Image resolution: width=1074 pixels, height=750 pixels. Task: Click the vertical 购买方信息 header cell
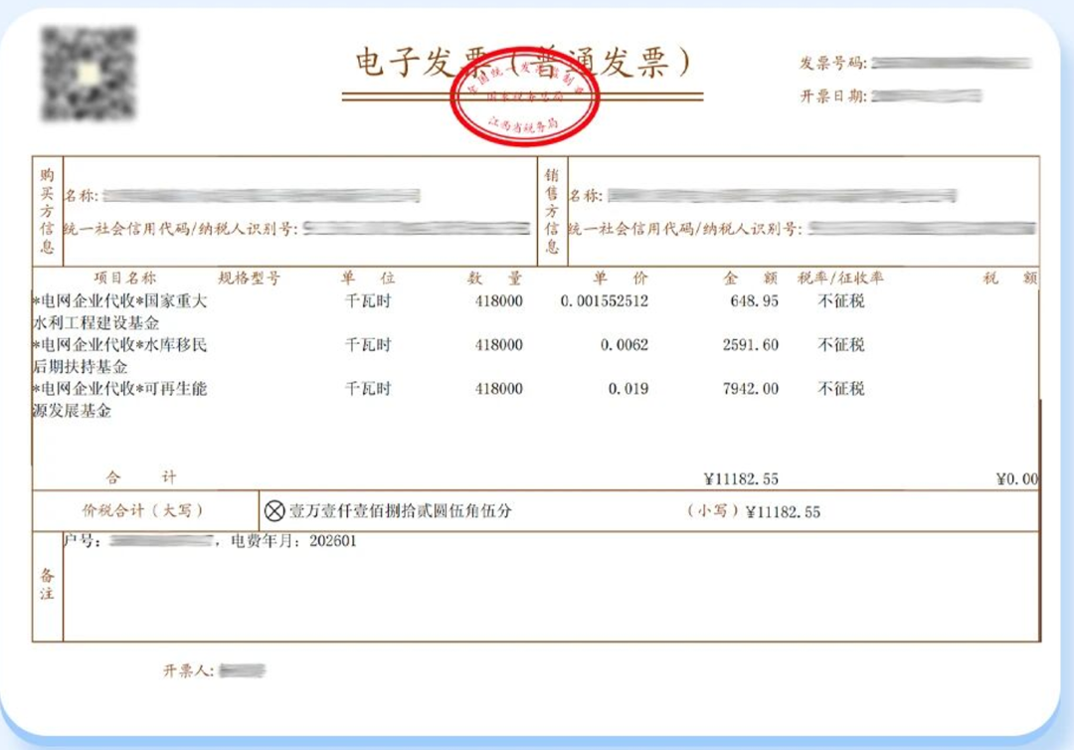(48, 210)
